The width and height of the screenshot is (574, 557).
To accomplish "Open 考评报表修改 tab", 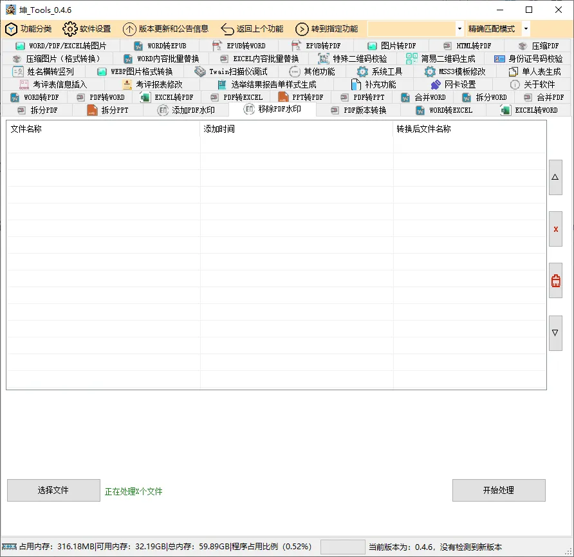I will click(x=153, y=84).
